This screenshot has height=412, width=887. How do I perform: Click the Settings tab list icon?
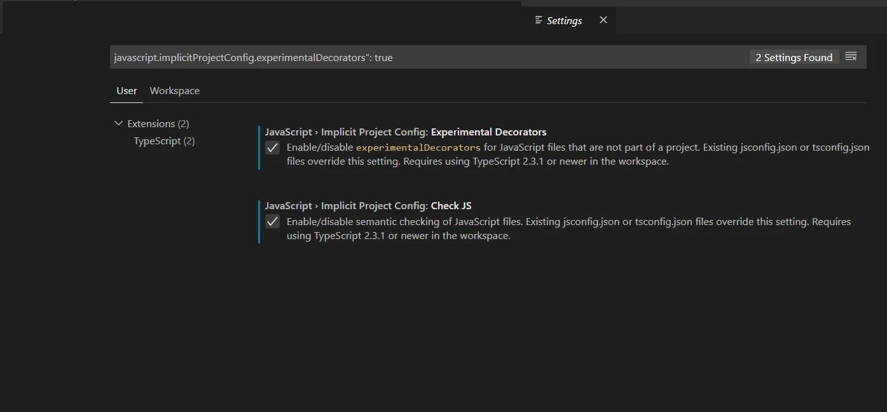point(539,20)
